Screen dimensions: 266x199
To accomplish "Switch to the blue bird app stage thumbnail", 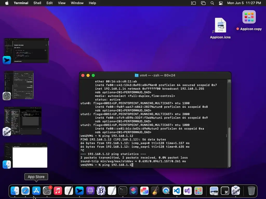I will pyautogui.click(x=26, y=51).
